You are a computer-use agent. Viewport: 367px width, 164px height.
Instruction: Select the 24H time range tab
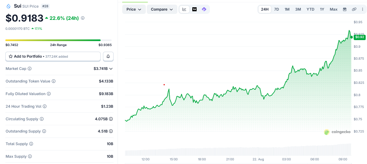(x=265, y=9)
